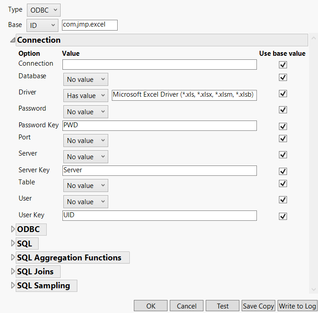318x313 pixels.
Task: Click the User Key field with UID
Action: [159, 215]
